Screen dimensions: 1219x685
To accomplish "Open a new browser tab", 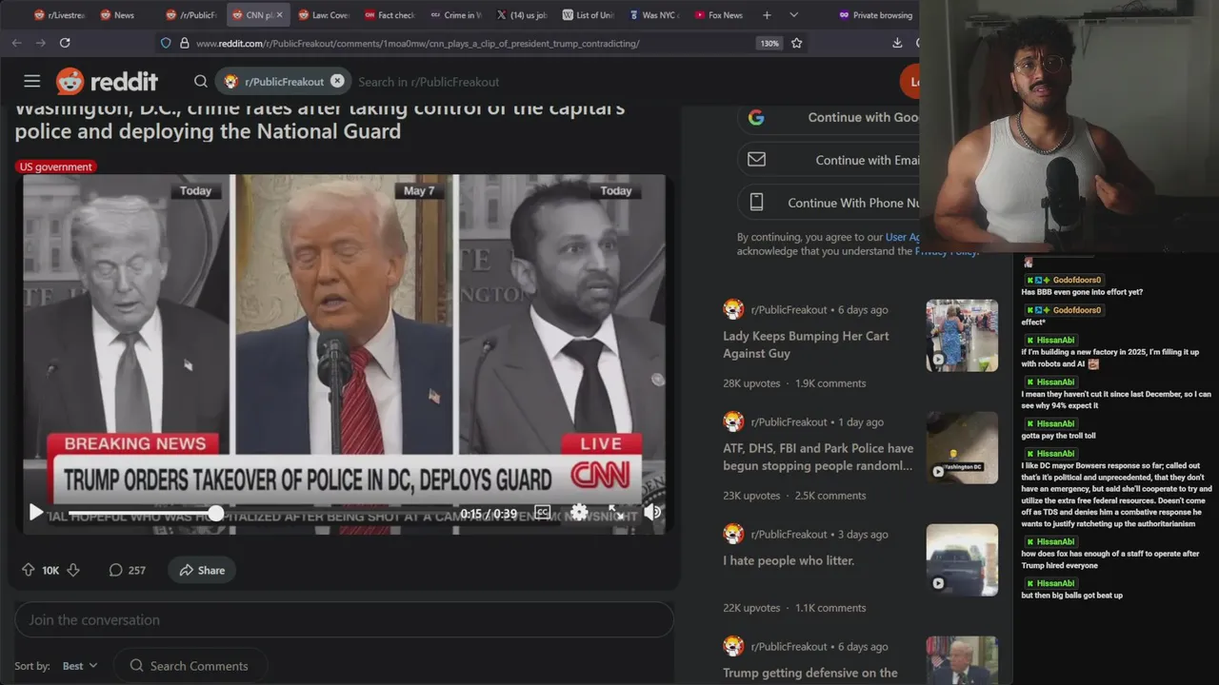I will pos(767,15).
